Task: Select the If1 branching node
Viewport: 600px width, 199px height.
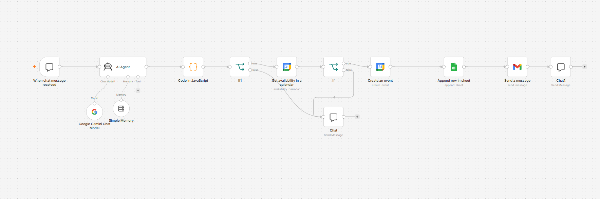Action: point(240,67)
